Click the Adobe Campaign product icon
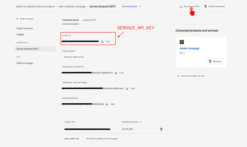 pyautogui.click(x=182, y=42)
